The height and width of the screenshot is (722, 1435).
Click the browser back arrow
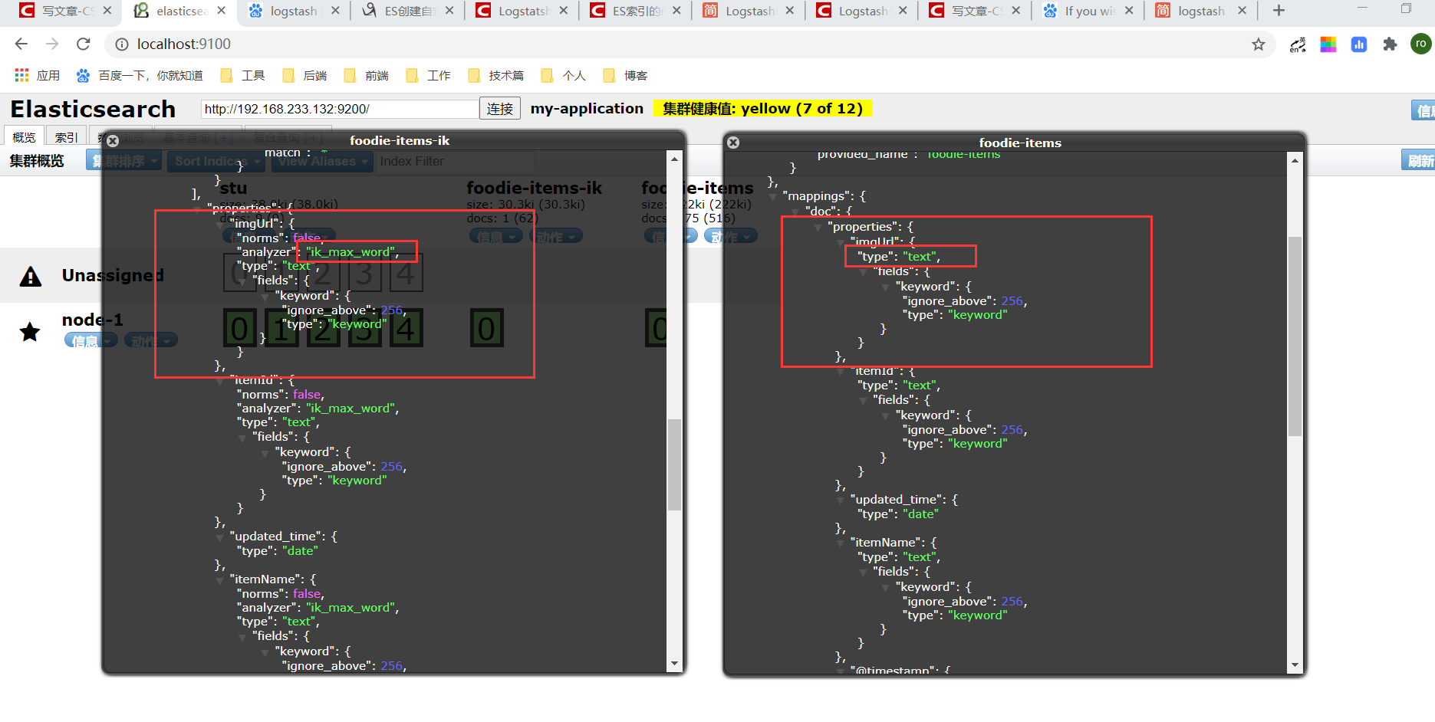[21, 44]
